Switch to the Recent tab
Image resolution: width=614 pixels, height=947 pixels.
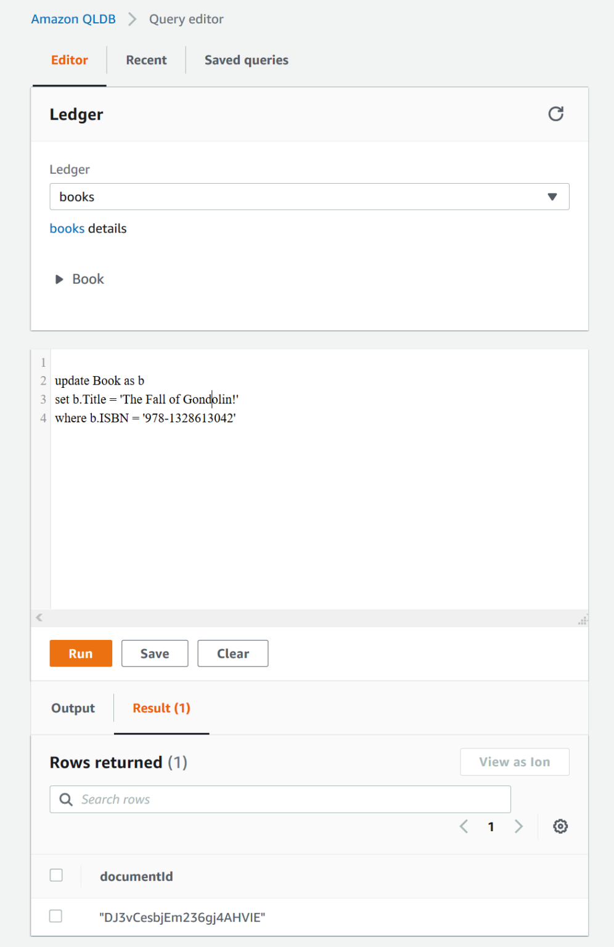pos(146,60)
